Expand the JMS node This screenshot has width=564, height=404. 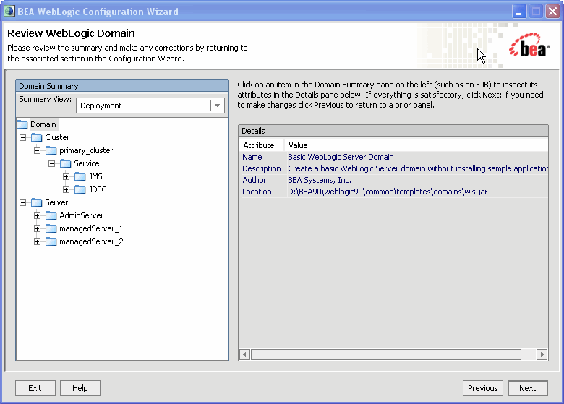[x=67, y=176]
